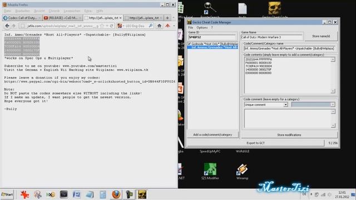Switch to '[RELEASE] - CoD M...' YouTube tab

[63, 18]
